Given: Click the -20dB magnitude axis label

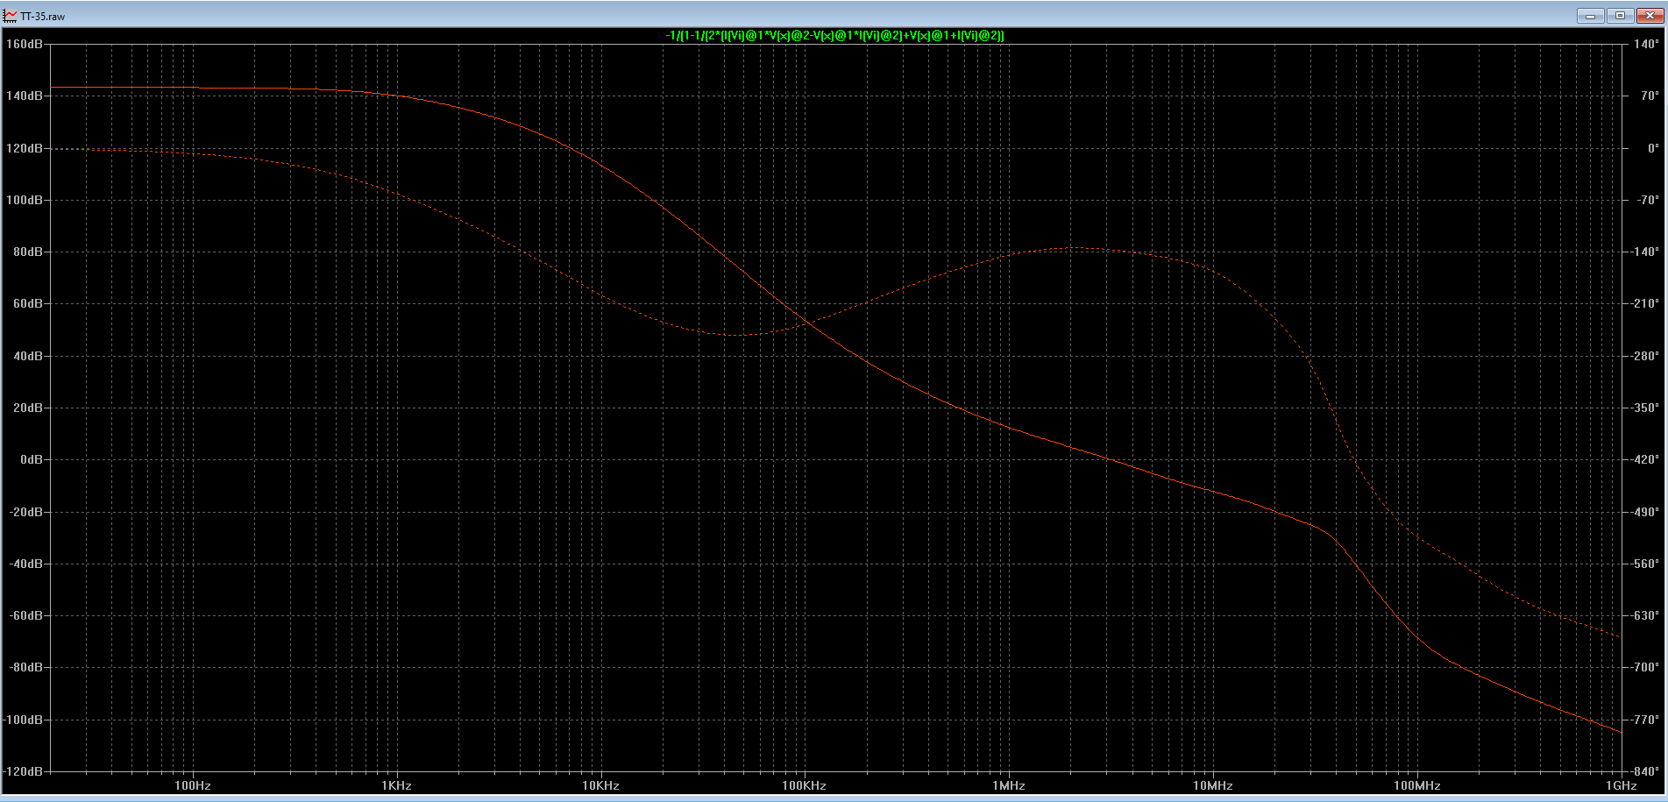Looking at the screenshot, I should coord(25,512).
